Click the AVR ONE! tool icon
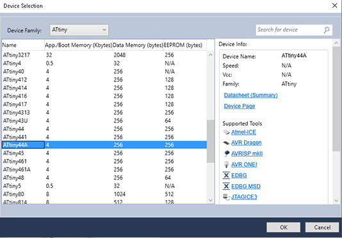 (x=226, y=164)
